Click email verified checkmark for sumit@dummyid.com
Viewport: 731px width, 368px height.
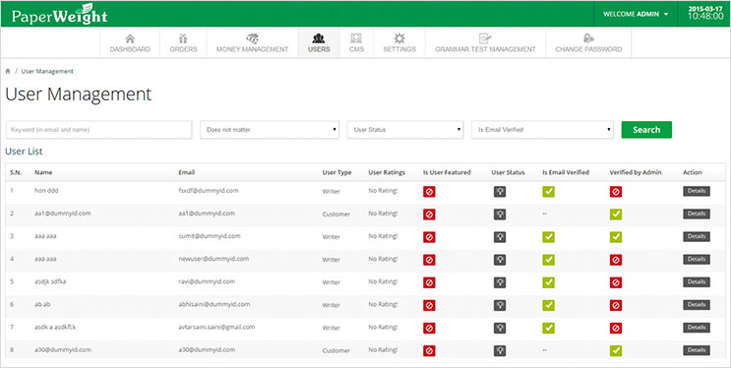[x=549, y=237]
